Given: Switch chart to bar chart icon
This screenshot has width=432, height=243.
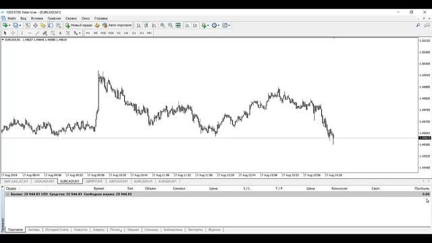Looking at the screenshot, I should pyautogui.click(x=138, y=26).
